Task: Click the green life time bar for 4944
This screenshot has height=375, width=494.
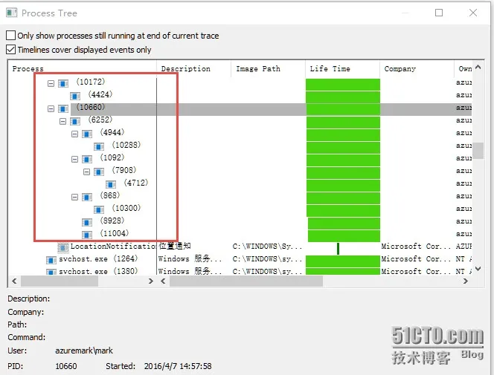Action: click(343, 135)
